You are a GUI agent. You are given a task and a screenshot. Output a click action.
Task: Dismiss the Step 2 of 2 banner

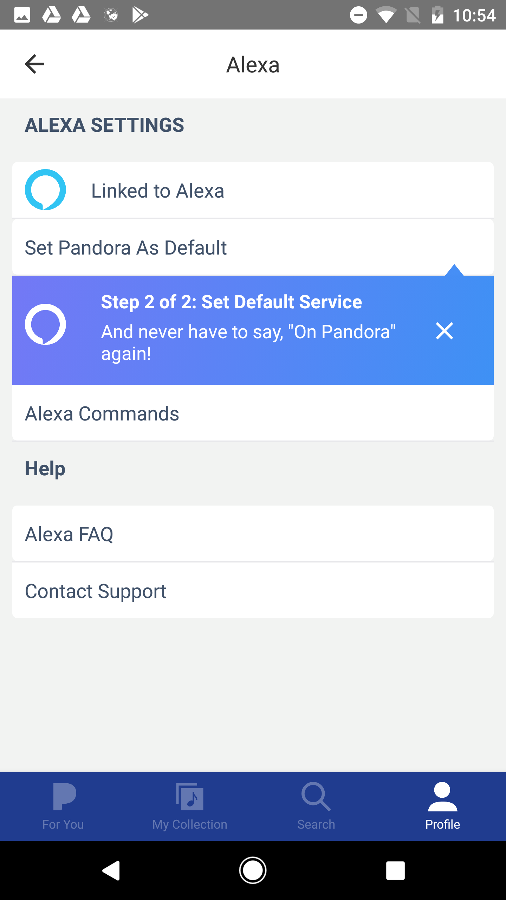444,331
